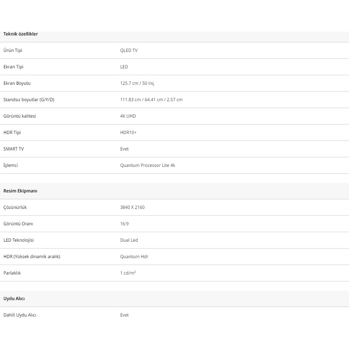Select the 3840 X 2160 resolution value
The width and height of the screenshot is (349, 349).
(132, 207)
